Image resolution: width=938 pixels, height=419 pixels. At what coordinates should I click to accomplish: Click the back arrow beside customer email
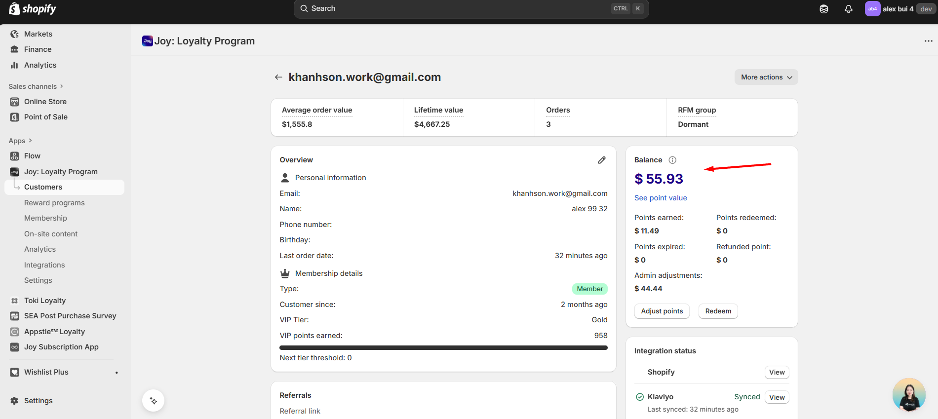click(278, 77)
